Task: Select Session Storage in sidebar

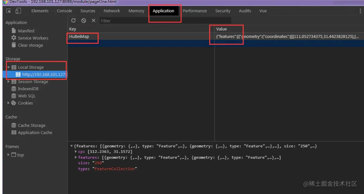Action: [x=33, y=82]
